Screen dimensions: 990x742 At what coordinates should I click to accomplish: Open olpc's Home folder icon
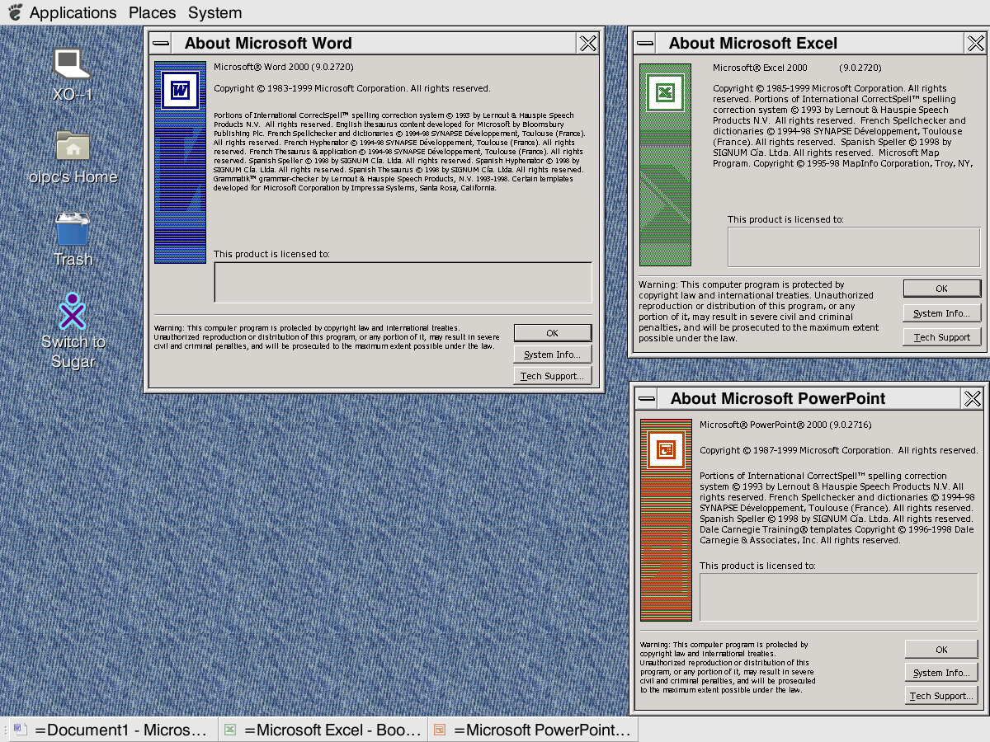pos(73,147)
